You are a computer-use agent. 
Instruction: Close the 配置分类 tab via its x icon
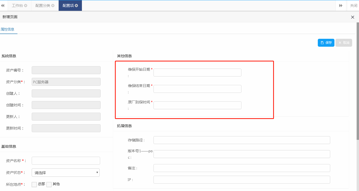point(53,6)
